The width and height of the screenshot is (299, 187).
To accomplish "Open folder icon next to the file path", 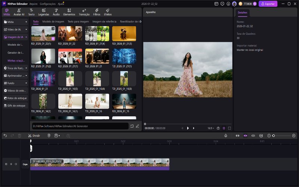I will [x=132, y=126].
